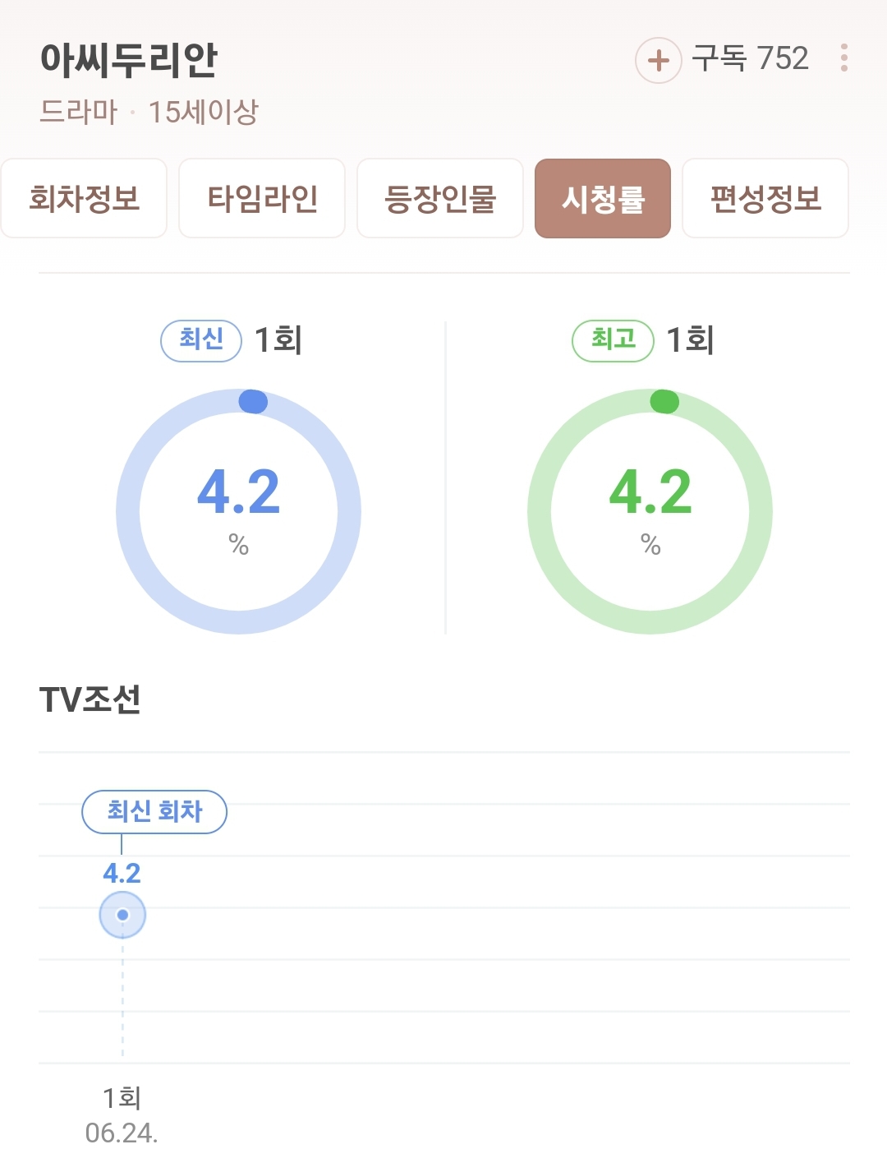Image resolution: width=887 pixels, height=1172 pixels.
Task: Open the three-dot more options menu
Action: (x=843, y=58)
